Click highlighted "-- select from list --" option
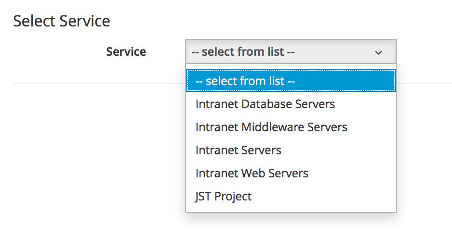This screenshot has width=452, height=236. (x=245, y=81)
